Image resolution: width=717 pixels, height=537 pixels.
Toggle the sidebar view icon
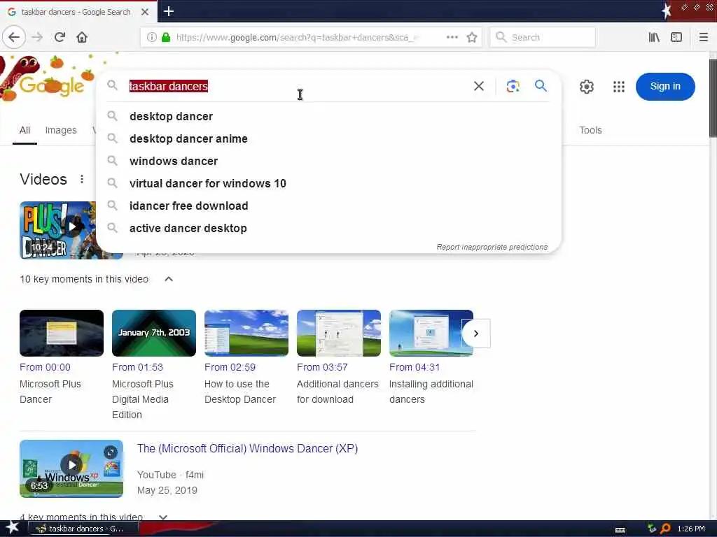(676, 37)
